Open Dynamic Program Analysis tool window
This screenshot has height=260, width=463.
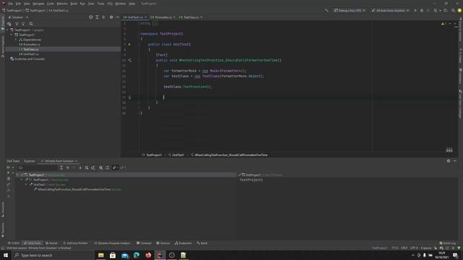tap(112, 243)
